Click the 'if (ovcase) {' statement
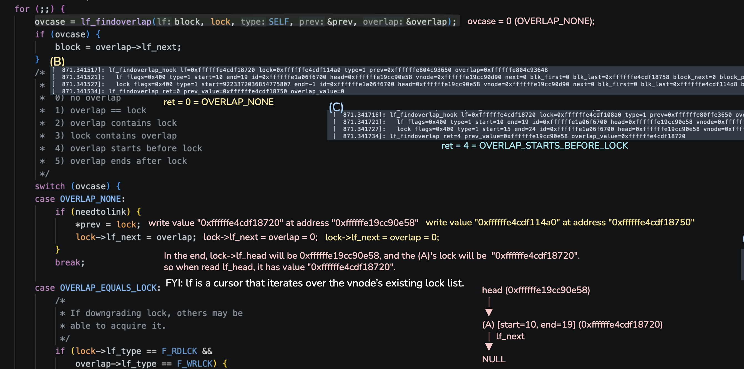 coord(67,34)
